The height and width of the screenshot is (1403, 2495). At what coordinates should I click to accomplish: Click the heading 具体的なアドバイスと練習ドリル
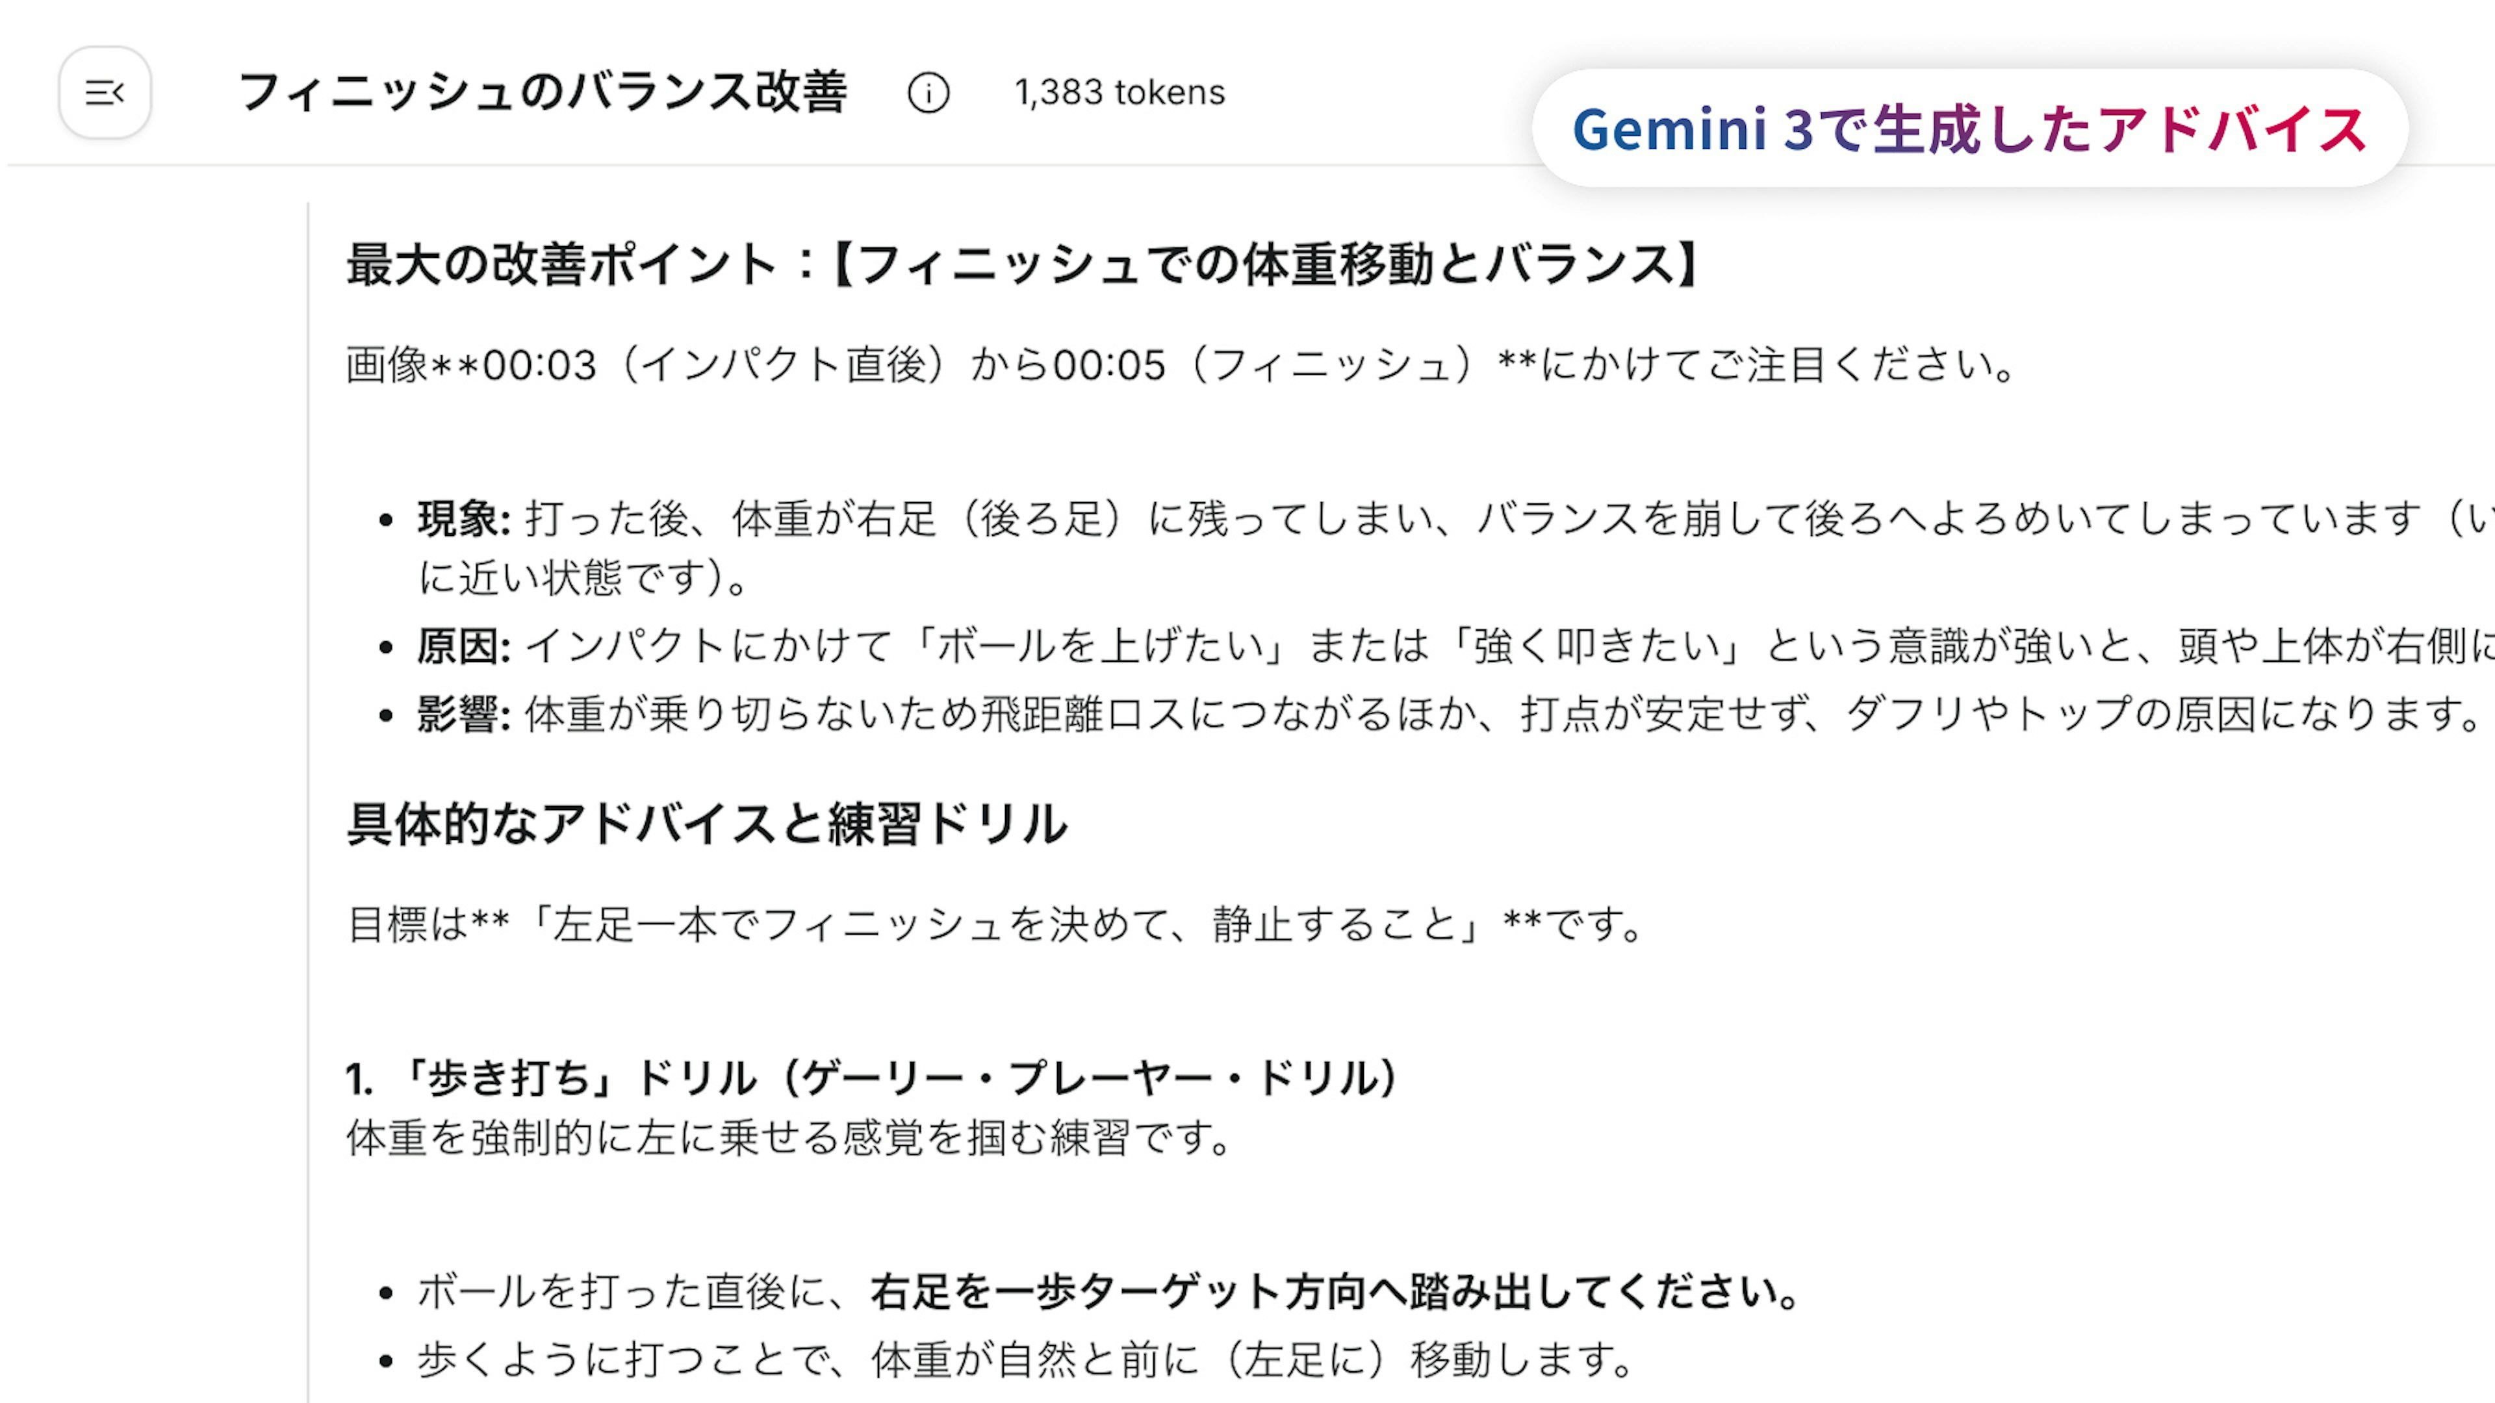click(707, 824)
